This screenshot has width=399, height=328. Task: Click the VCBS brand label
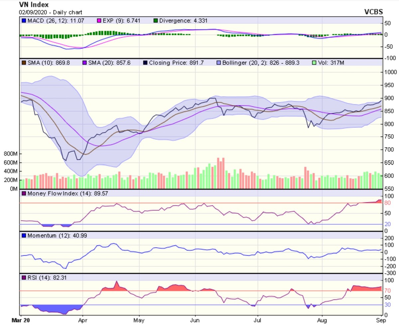[x=374, y=12]
